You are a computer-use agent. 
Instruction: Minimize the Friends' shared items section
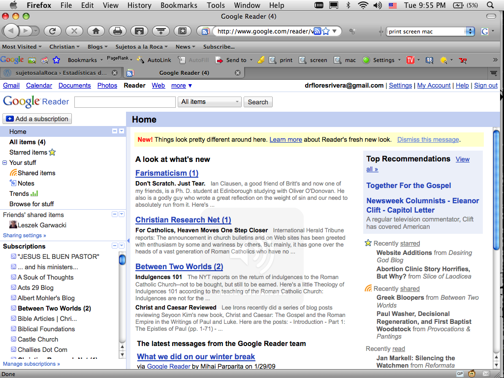pos(115,214)
